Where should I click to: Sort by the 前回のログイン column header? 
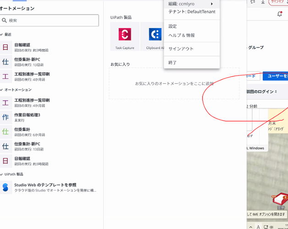[x=261, y=92]
